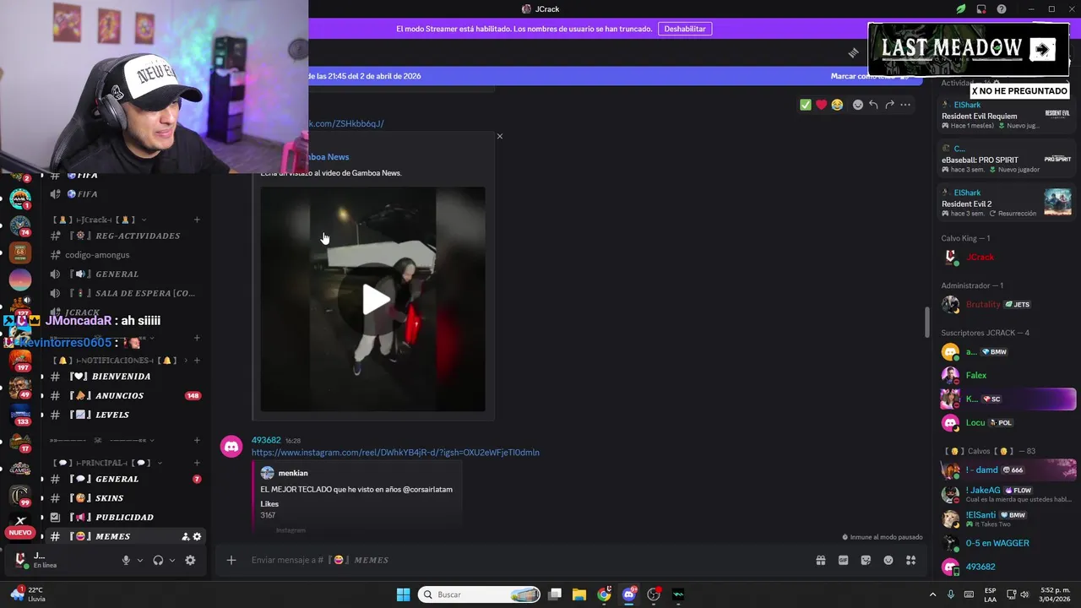Open the Windows Start menu
The height and width of the screenshot is (608, 1081).
[403, 594]
